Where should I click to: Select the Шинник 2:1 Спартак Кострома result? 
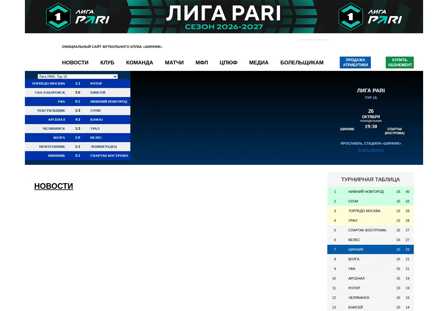pyautogui.click(x=78, y=155)
